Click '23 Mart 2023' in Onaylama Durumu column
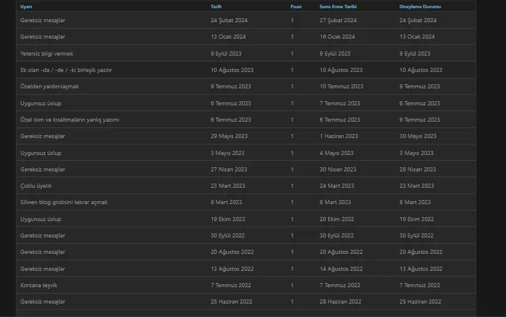506x317 pixels. tap(416, 186)
